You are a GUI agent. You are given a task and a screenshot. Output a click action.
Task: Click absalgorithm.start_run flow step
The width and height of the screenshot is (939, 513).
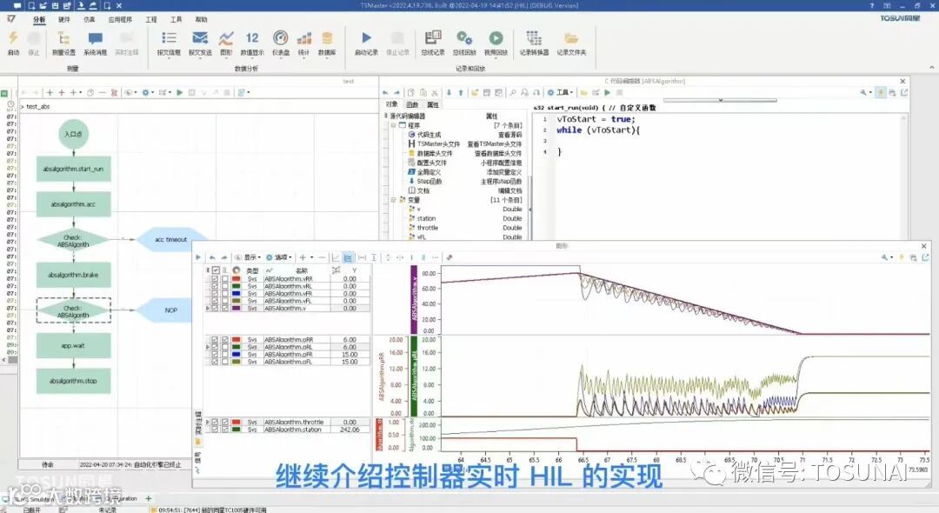point(74,170)
